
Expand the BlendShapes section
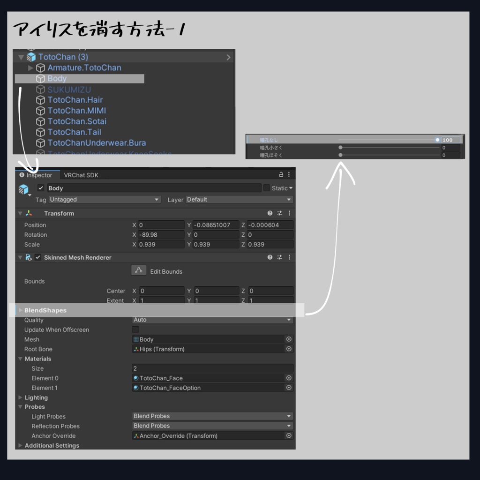coord(21,310)
